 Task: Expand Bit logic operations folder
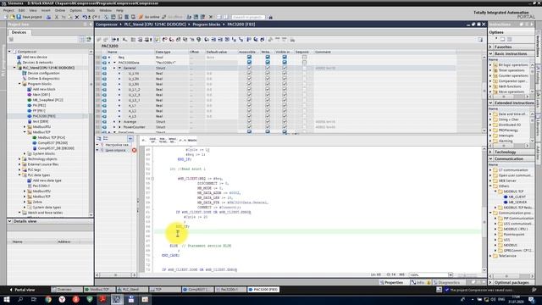tap(490, 64)
